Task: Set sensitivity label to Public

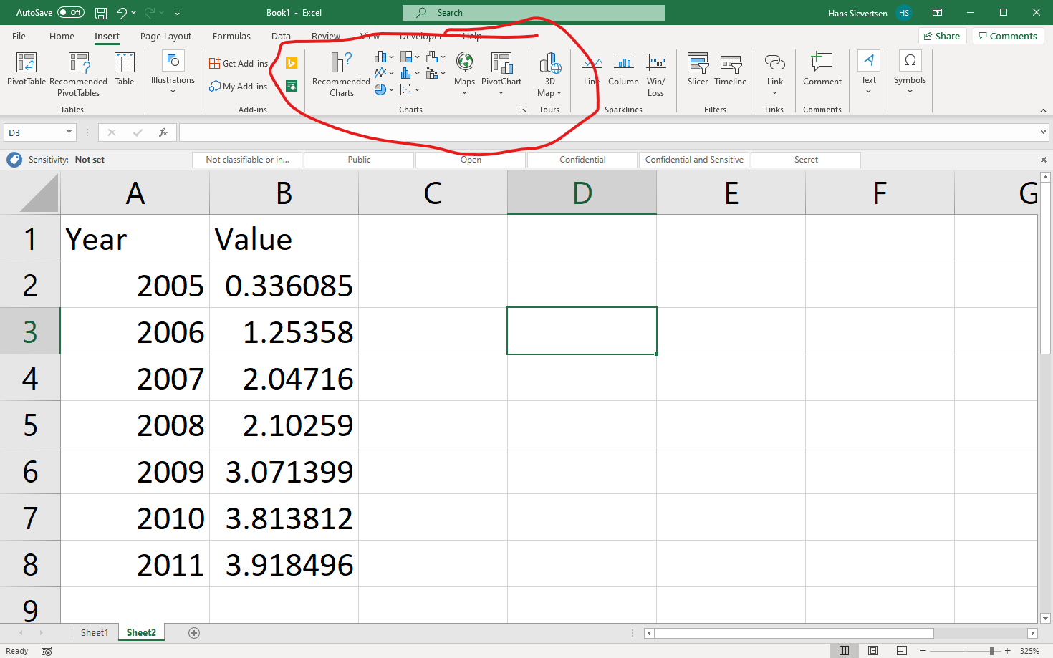Action: (x=359, y=160)
